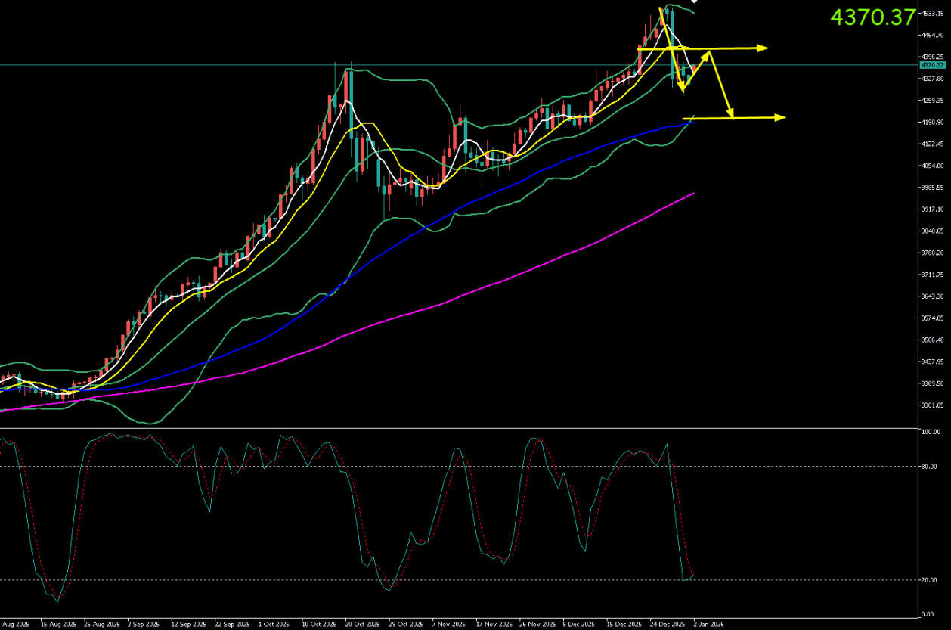Screen dimensions: 951x630
Task: Click the 3301.05 price axis label
Action: coord(931,405)
